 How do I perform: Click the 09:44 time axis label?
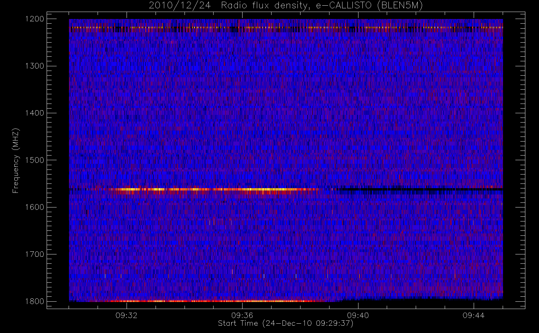click(473, 315)
